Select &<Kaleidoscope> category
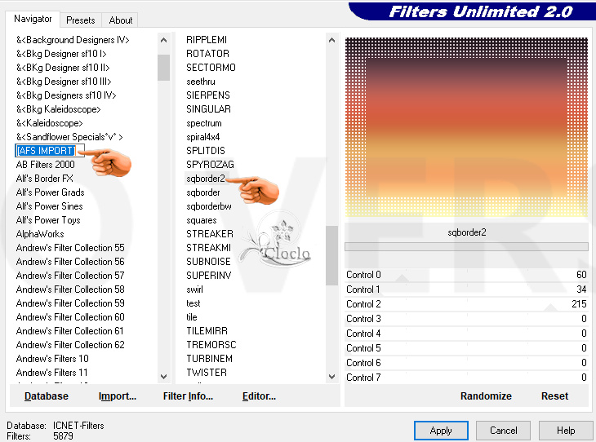 [x=50, y=123]
